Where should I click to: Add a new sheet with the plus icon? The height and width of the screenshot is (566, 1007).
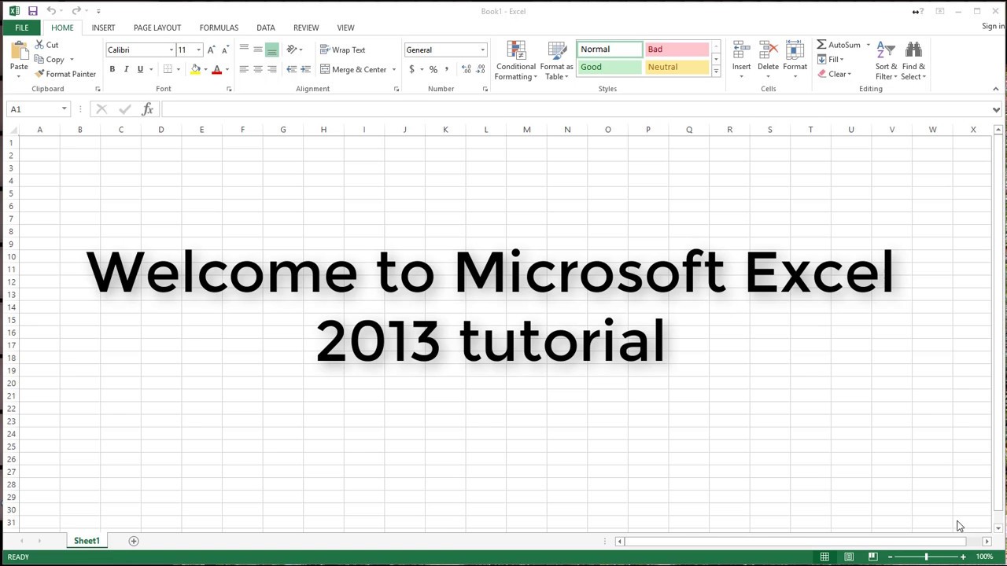(134, 541)
